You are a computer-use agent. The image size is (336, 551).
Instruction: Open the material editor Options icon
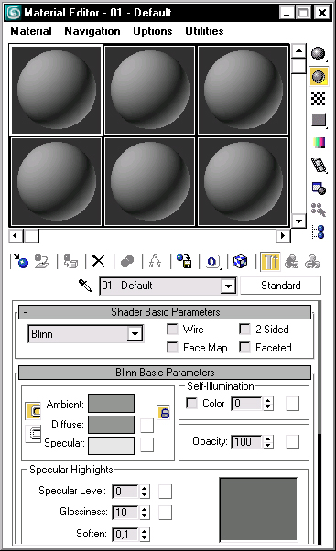(x=319, y=188)
